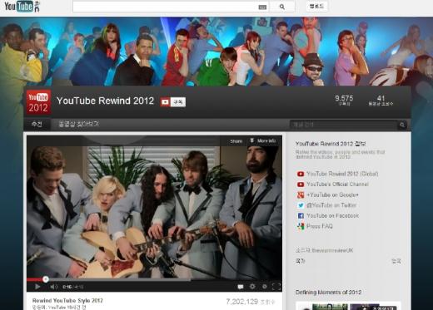The width and height of the screenshot is (433, 310).
Task: Open YouTube Rewind 2012 (Global) link
Action: [x=342, y=174]
